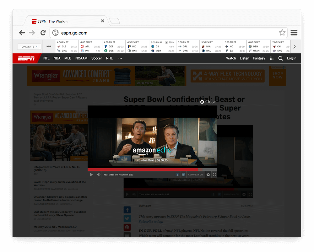Share overlay video on Twitter
Viewport: 314px width, 252px height.
click(183, 174)
